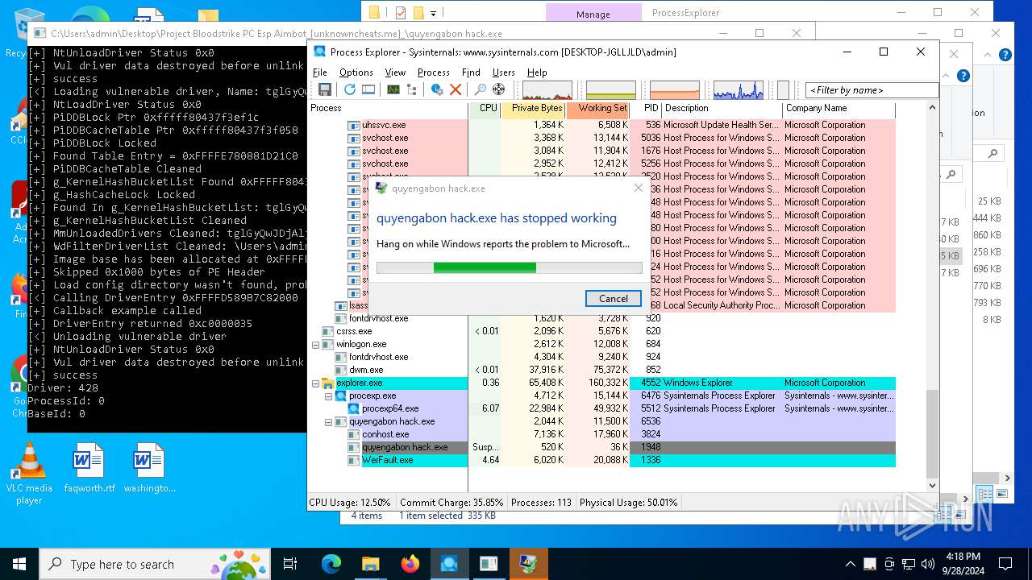This screenshot has width=1032, height=580.
Task: Select the faqworth.rtf desktop file
Action: 89,468
